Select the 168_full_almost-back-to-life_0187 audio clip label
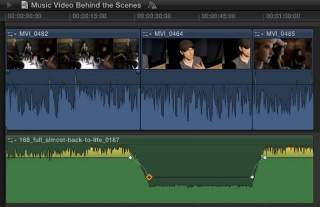This screenshot has height=207, width=320. (69, 140)
